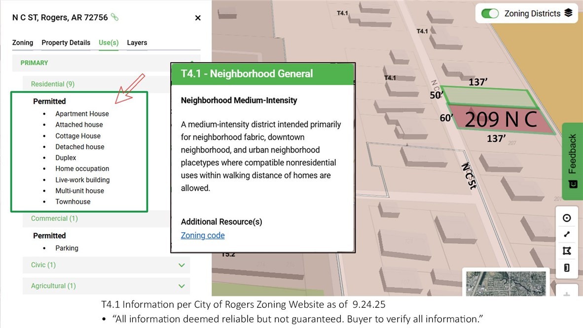Toggle the Zoning Districts switch off

tap(490, 13)
